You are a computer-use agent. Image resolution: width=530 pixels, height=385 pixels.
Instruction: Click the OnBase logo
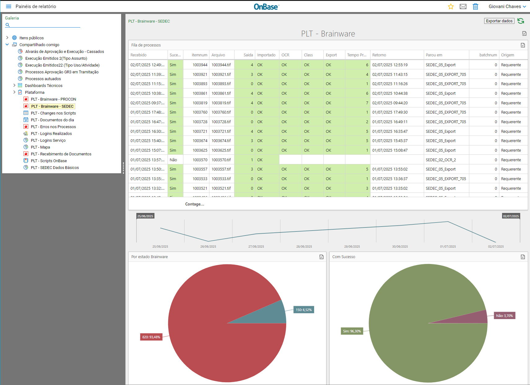click(266, 6)
